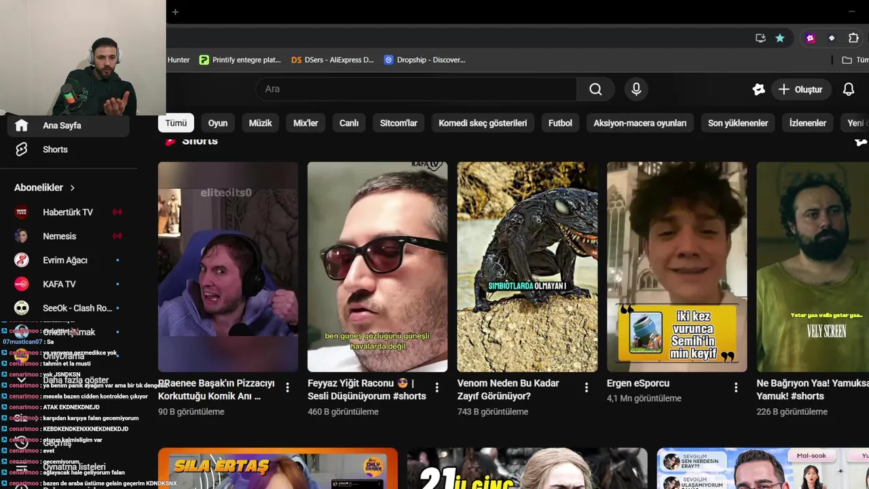Open Habertürk TV subscription
The width and height of the screenshot is (869, 489).
click(68, 212)
